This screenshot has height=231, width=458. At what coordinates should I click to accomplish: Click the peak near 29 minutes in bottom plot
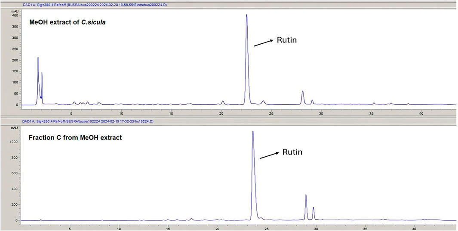(306, 207)
